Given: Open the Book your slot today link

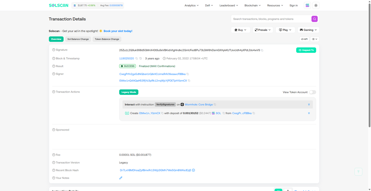Looking at the screenshot, I should [x=118, y=31].
